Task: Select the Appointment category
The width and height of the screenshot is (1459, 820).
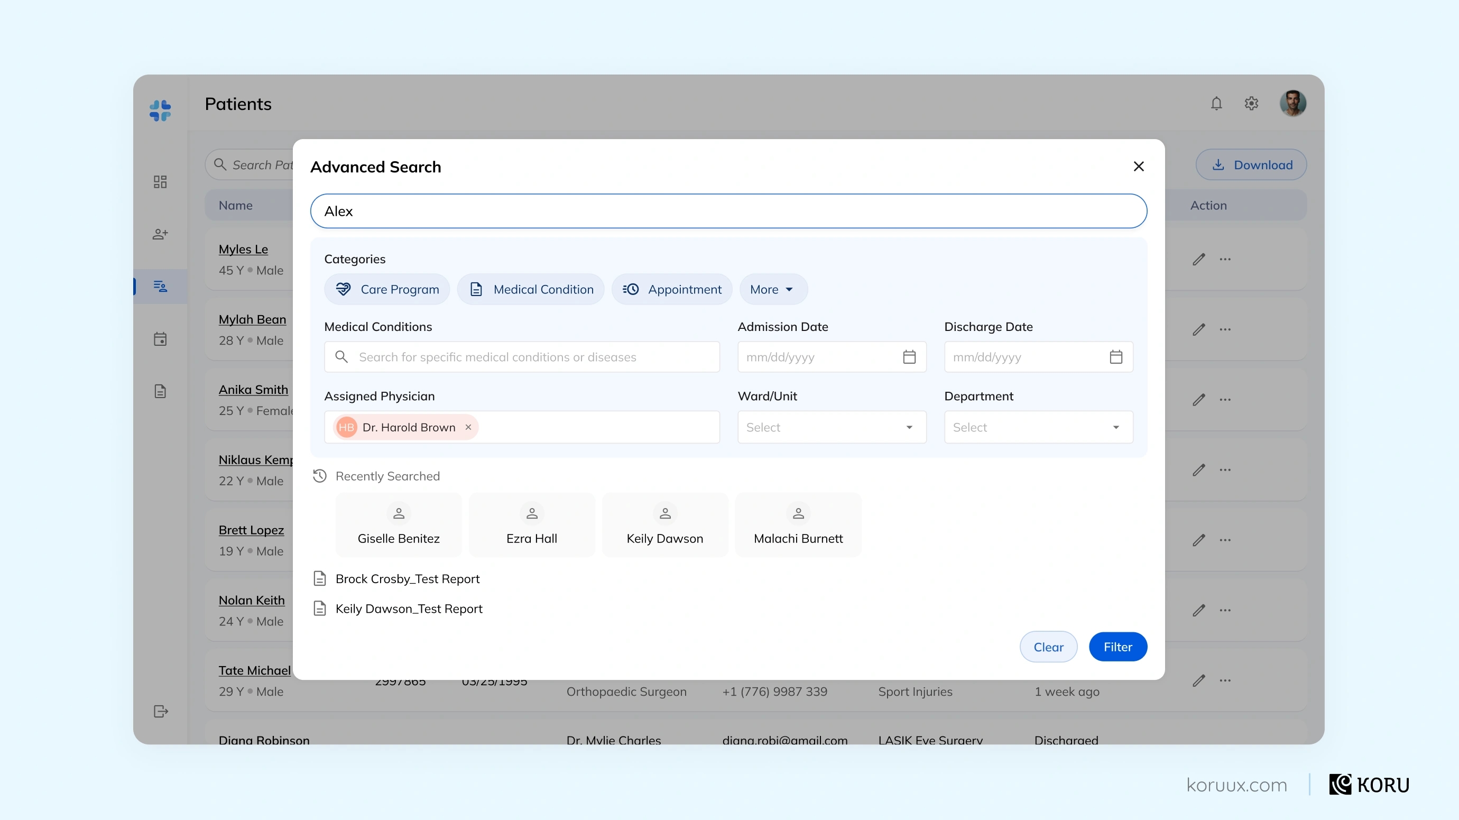Action: tap(672, 289)
